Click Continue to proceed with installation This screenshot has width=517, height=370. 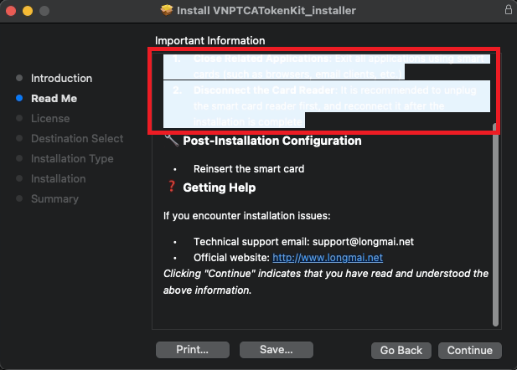(x=469, y=350)
